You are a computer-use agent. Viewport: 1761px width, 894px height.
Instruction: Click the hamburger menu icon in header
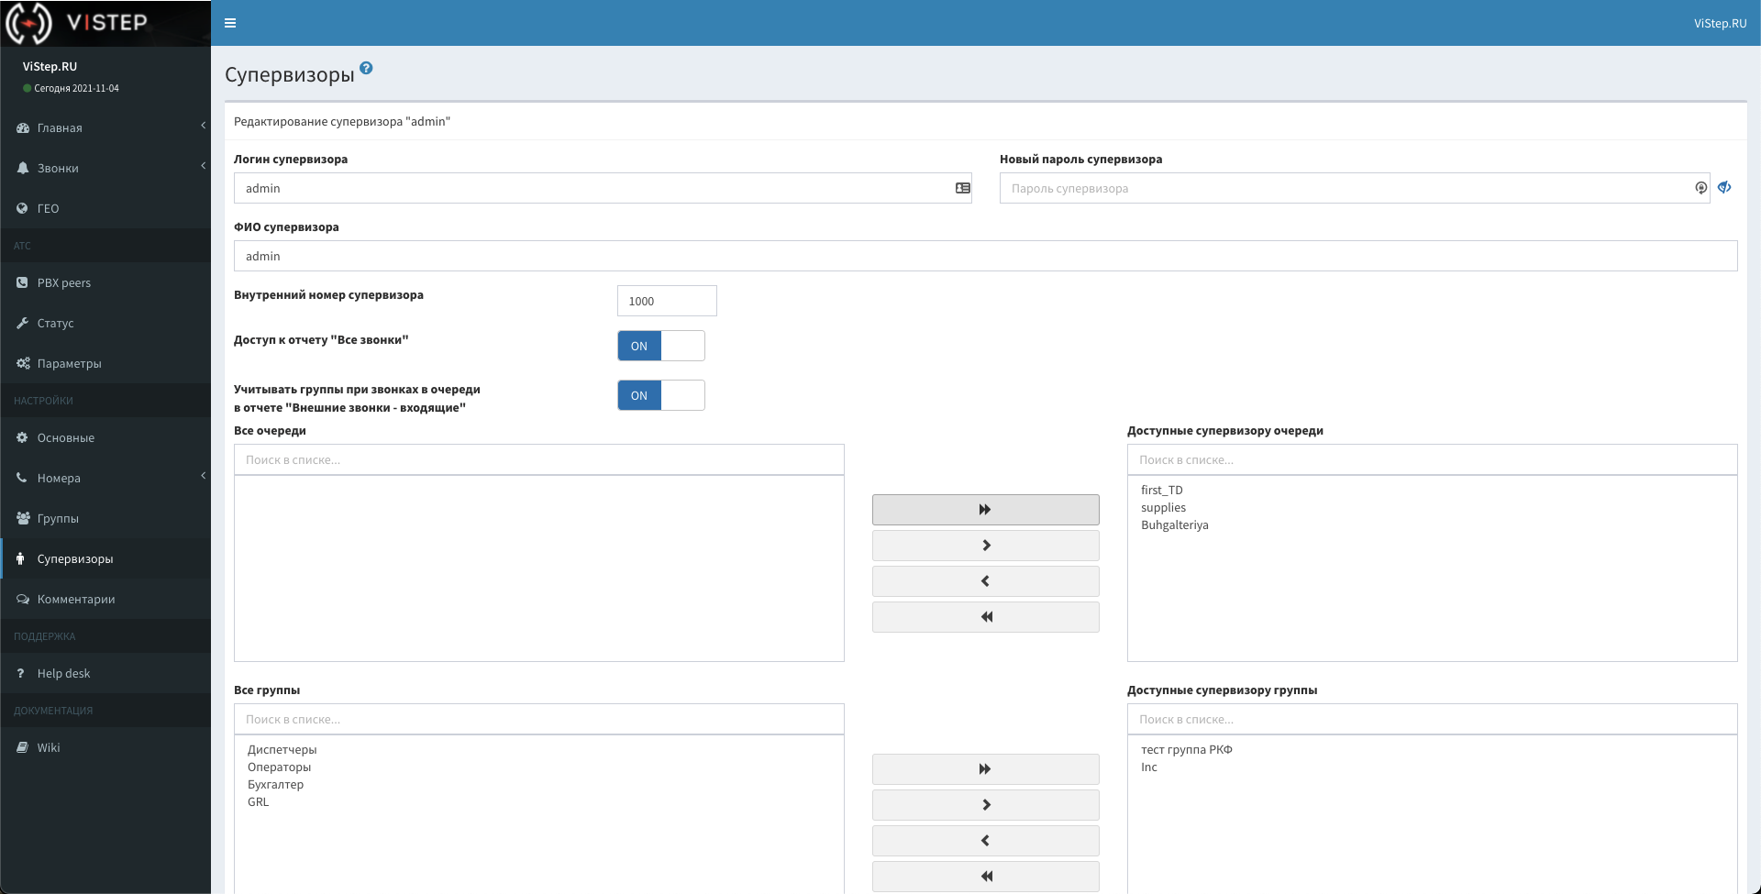click(230, 23)
